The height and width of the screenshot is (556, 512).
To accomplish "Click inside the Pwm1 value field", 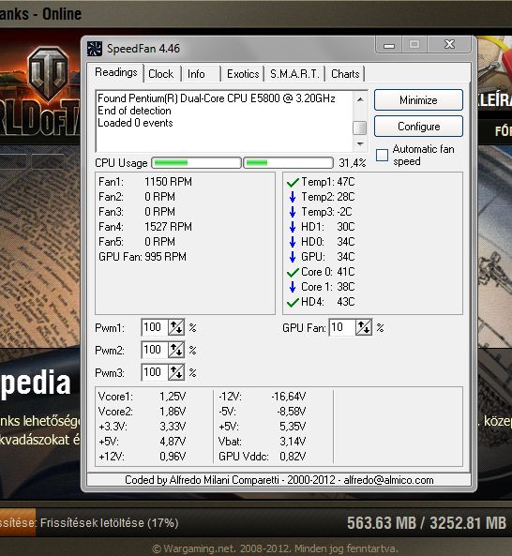I will 155,327.
